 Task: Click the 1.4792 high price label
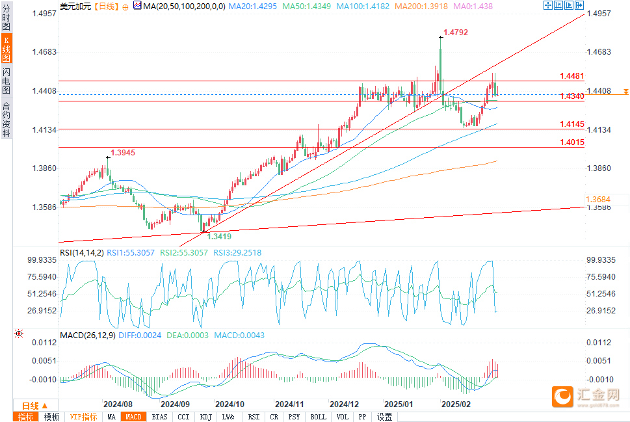(x=456, y=32)
